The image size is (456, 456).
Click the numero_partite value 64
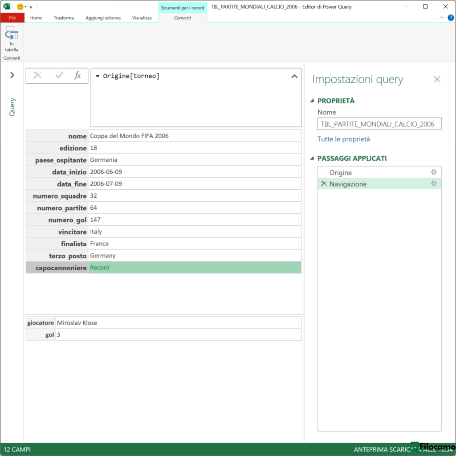pos(94,208)
